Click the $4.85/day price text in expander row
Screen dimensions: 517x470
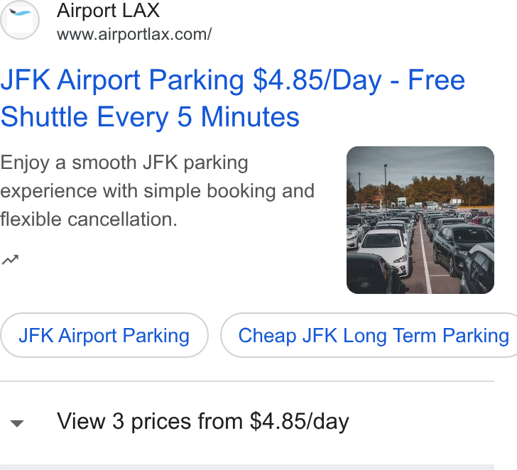[300, 422]
